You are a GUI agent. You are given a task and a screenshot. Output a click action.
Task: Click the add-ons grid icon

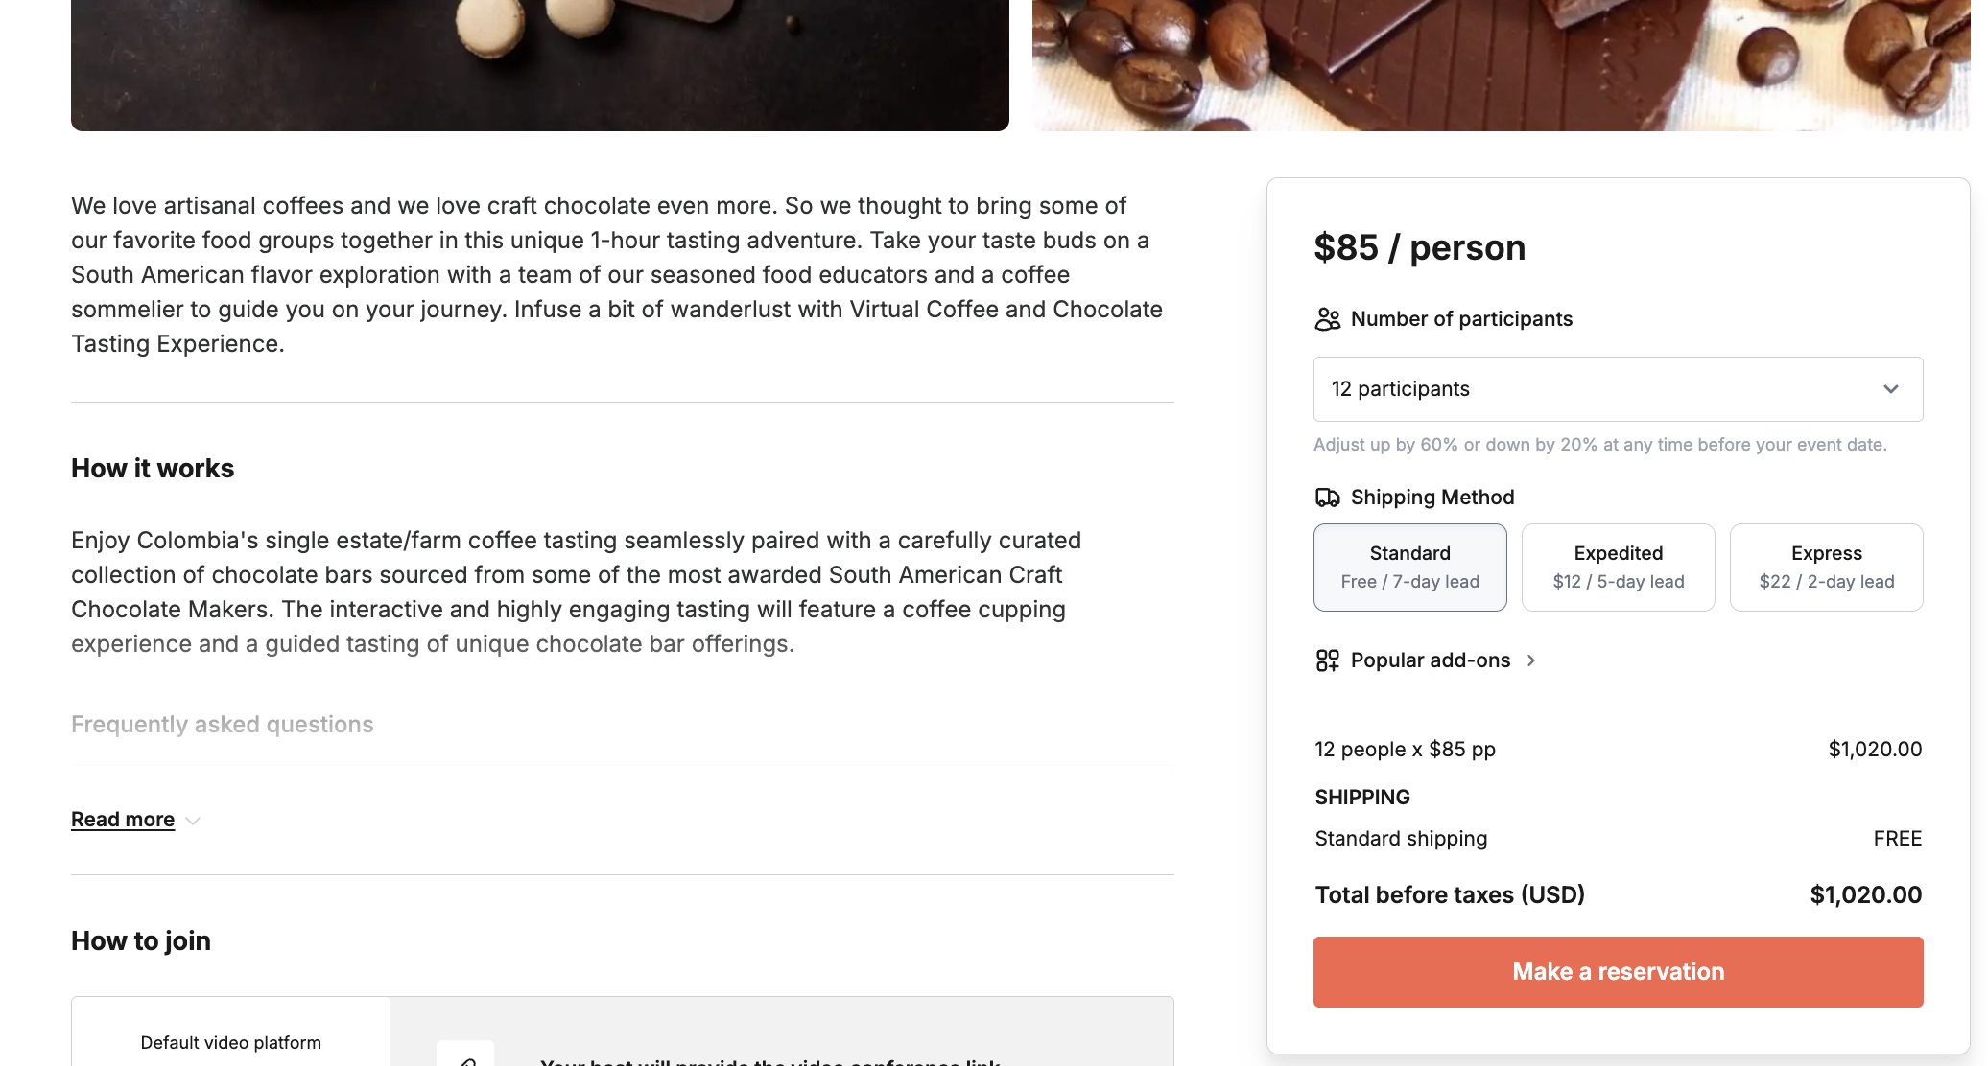[1327, 660]
